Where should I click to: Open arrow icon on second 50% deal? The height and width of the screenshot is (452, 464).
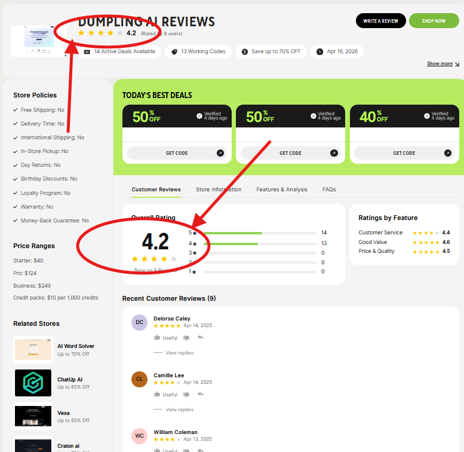coord(334,153)
